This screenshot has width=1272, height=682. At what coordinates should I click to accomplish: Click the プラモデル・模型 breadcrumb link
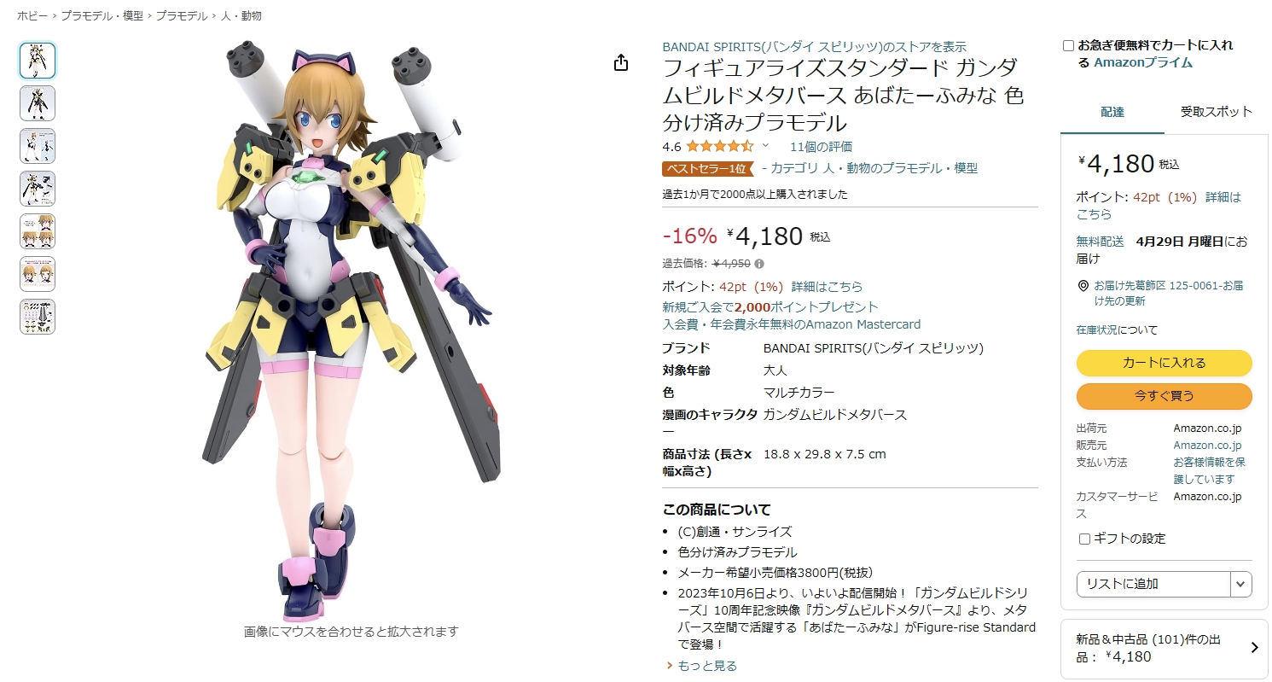102,15
